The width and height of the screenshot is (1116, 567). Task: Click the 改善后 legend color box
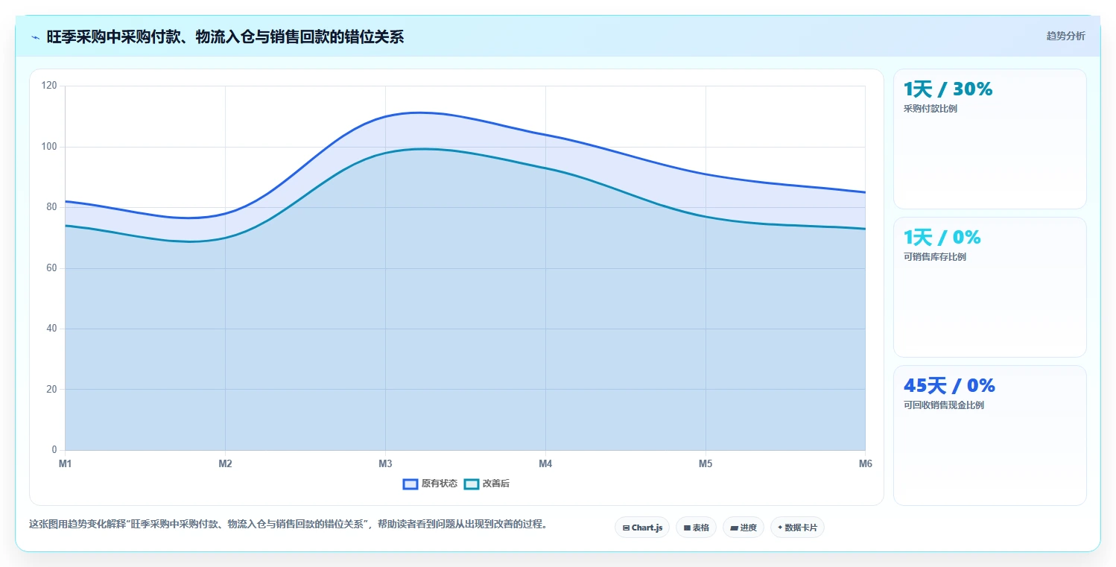tap(471, 484)
